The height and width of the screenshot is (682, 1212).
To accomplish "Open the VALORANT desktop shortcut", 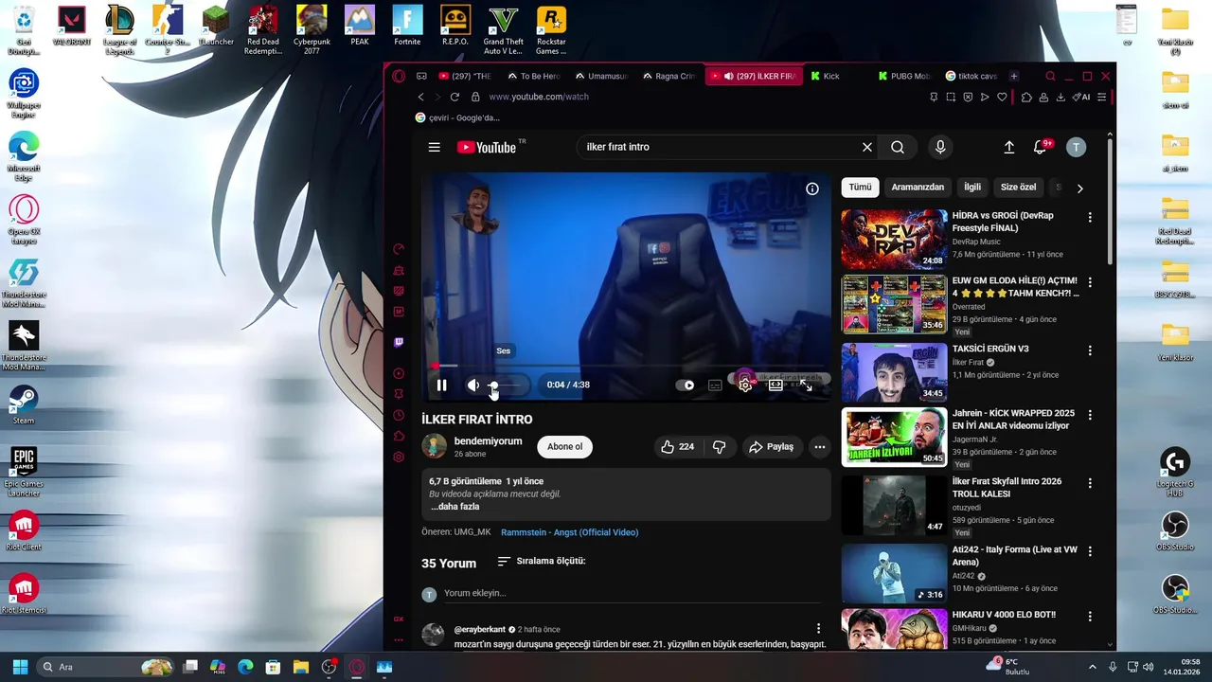I will [x=72, y=27].
